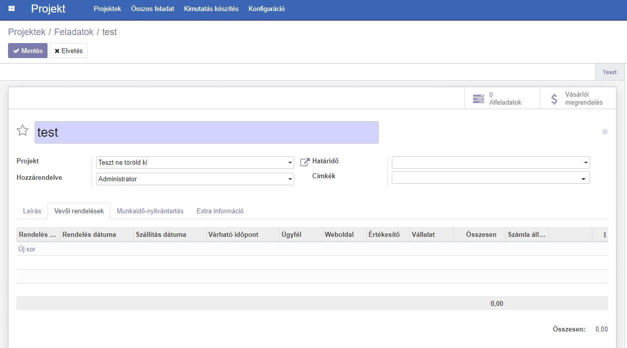This screenshot has width=627, height=348.
Task: Add a line with Új sor
Action: [27, 249]
